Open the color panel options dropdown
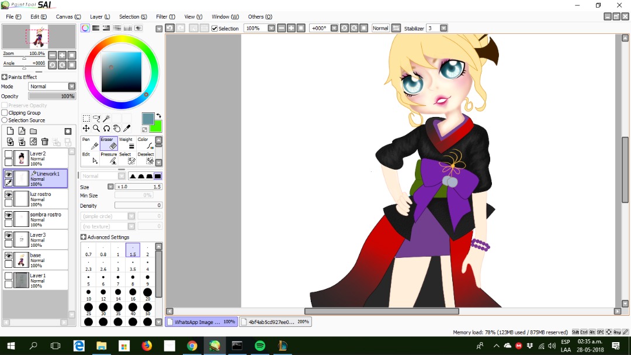631x355 pixels. 159,29
